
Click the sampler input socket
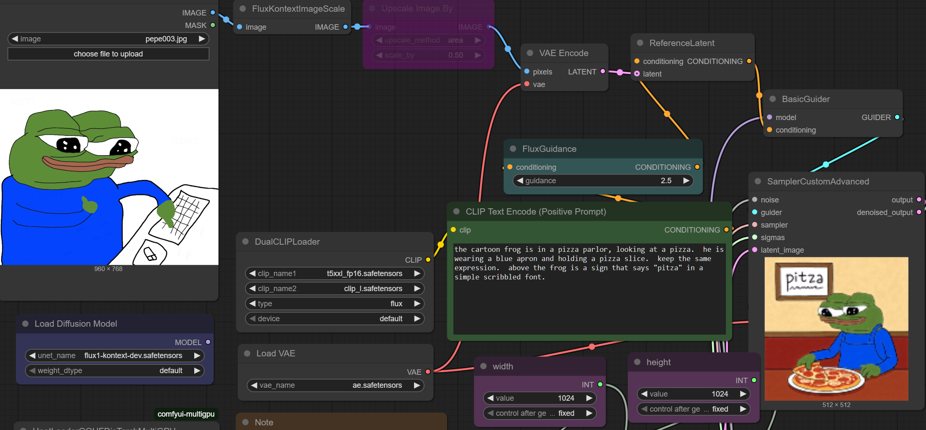pyautogui.click(x=754, y=225)
